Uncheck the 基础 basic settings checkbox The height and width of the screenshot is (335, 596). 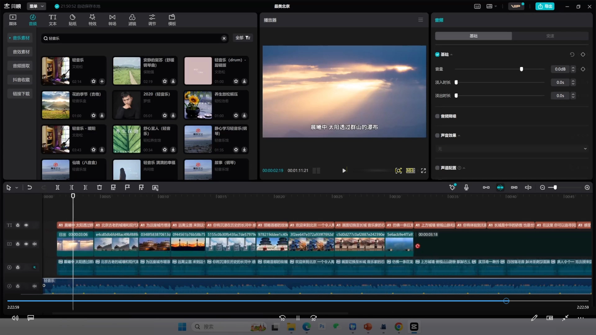(437, 54)
